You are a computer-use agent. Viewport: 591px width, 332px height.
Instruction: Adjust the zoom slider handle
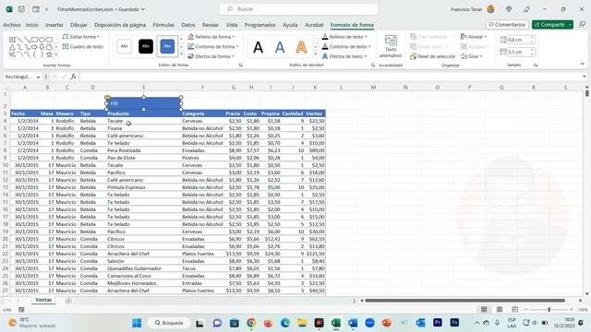pyautogui.click(x=549, y=310)
